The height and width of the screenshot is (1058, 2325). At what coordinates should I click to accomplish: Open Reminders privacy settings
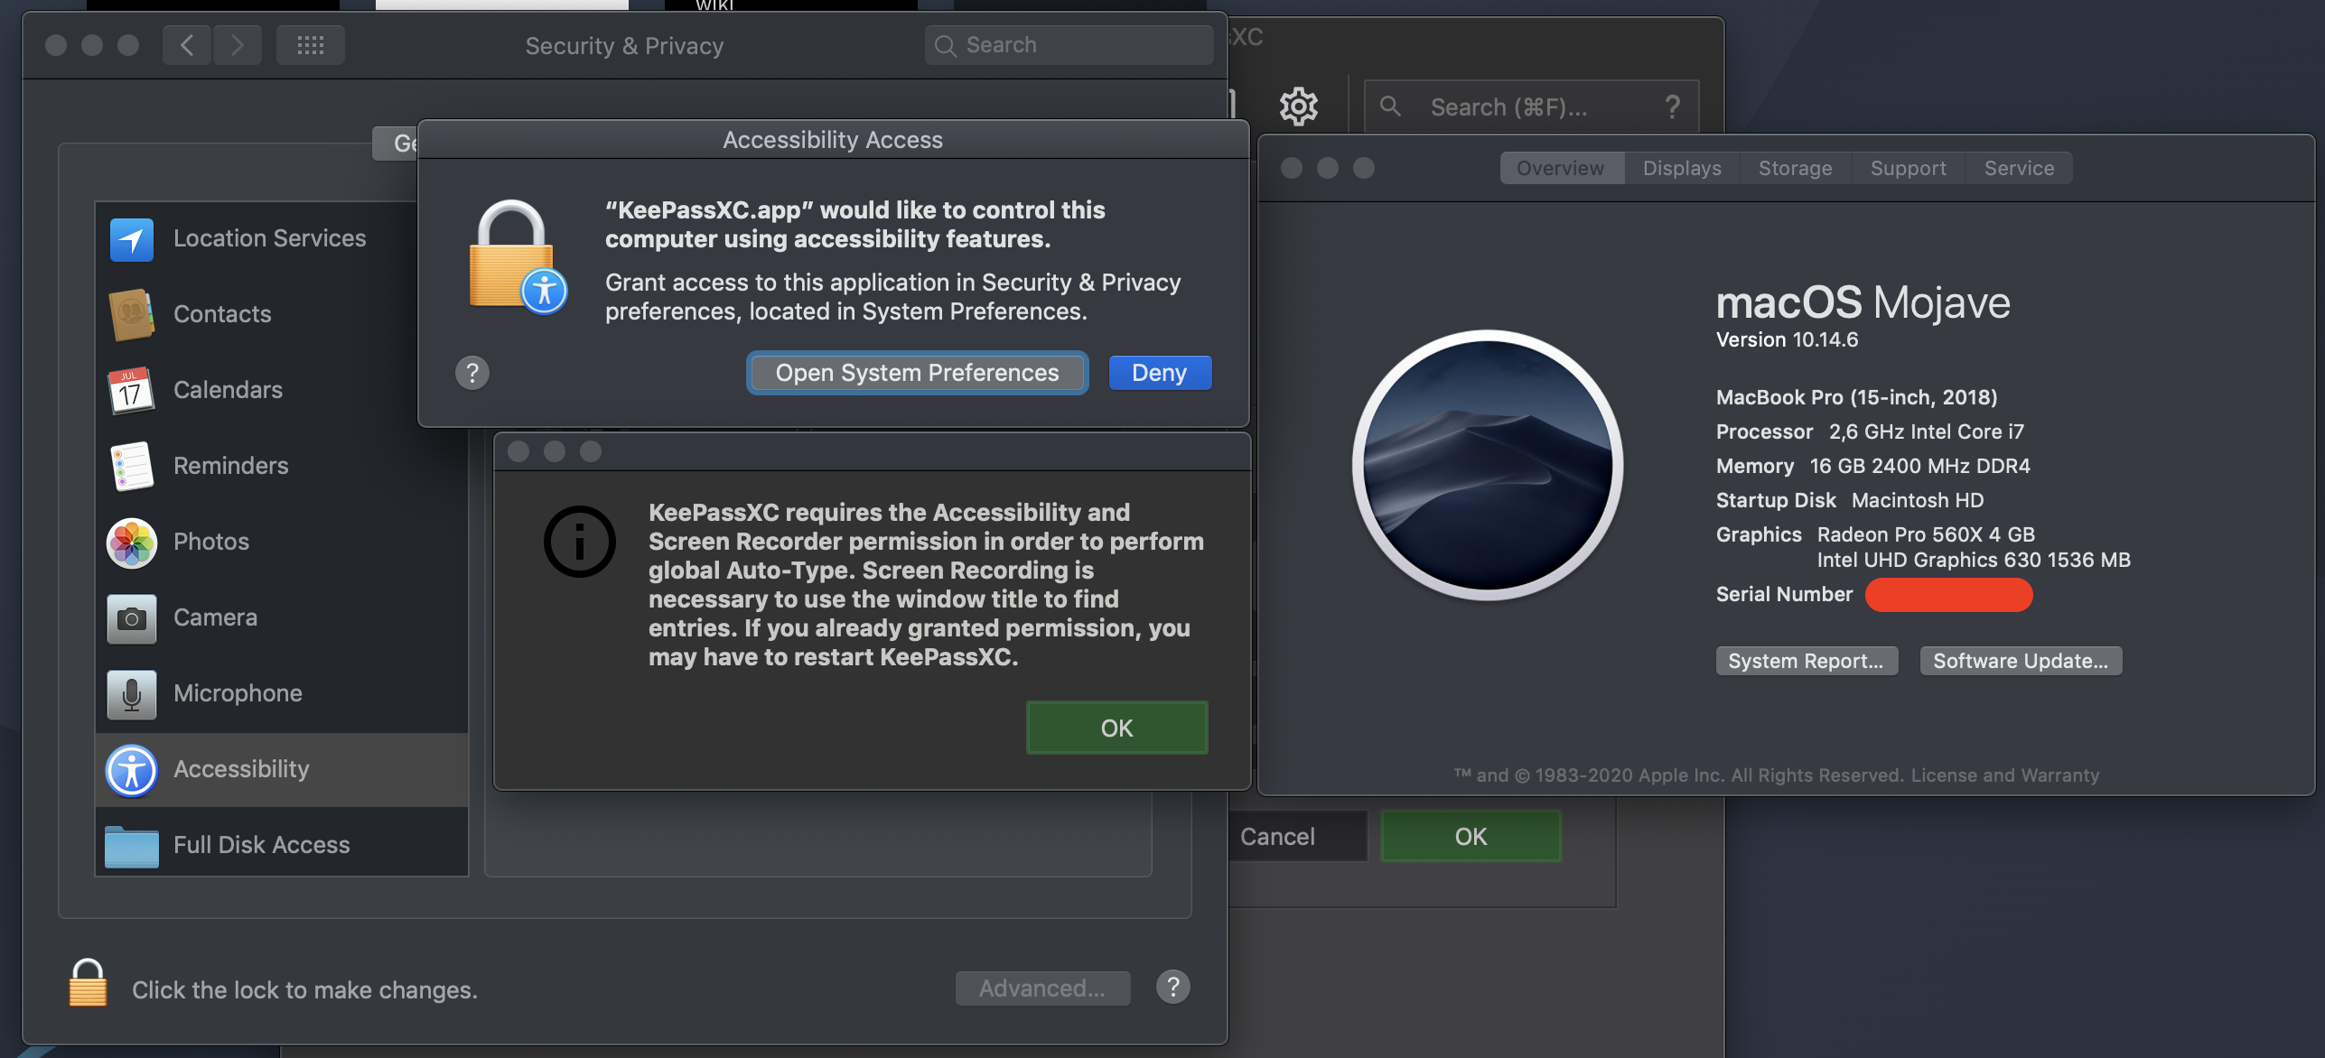tap(230, 465)
